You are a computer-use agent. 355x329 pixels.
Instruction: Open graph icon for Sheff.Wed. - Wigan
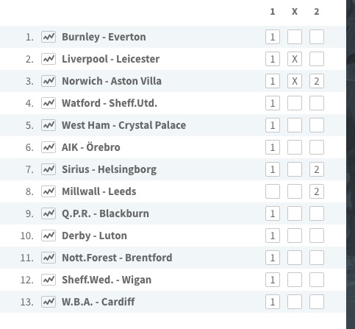(x=49, y=280)
